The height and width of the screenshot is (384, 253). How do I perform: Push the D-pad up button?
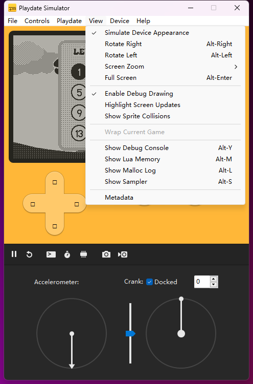55,182
